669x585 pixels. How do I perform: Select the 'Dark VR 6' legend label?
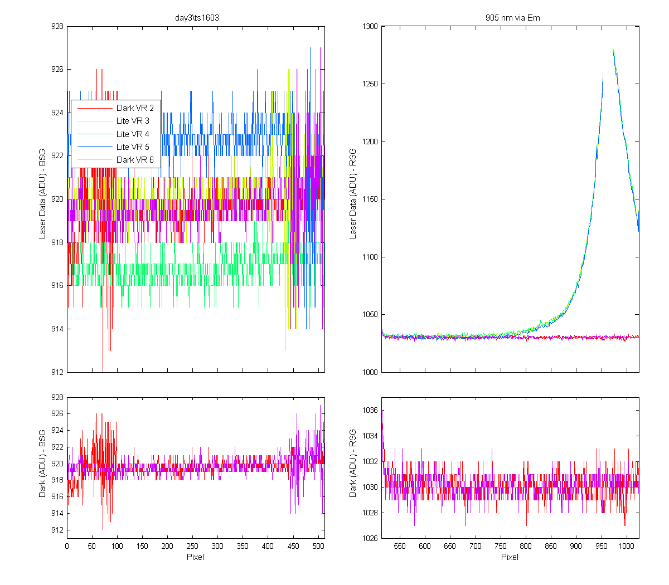pos(135,160)
